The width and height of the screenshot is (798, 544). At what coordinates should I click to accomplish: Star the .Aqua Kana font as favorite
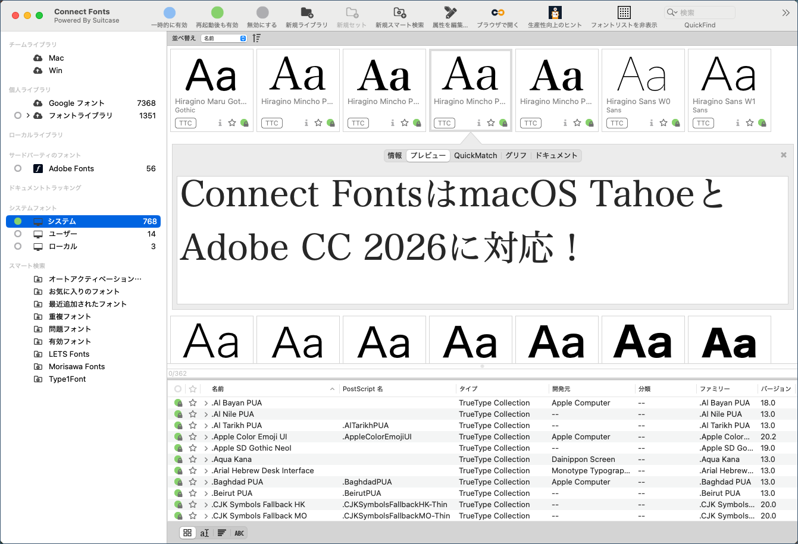(x=193, y=460)
